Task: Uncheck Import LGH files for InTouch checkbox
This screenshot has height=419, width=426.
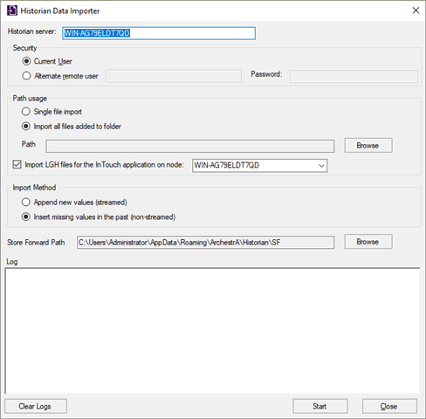Action: pos(17,164)
